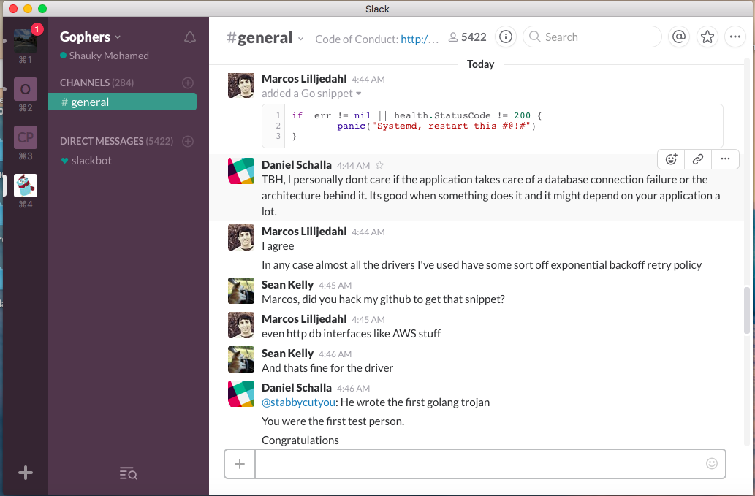Viewport: 755px width, 496px height.
Task: Open the notification bell preferences
Action: click(x=190, y=37)
